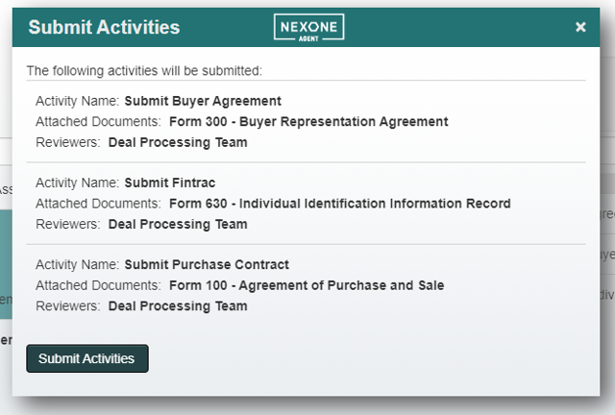
Task: Click 'Reviewers:' label in Purchase Contract section
Action: pos(67,306)
